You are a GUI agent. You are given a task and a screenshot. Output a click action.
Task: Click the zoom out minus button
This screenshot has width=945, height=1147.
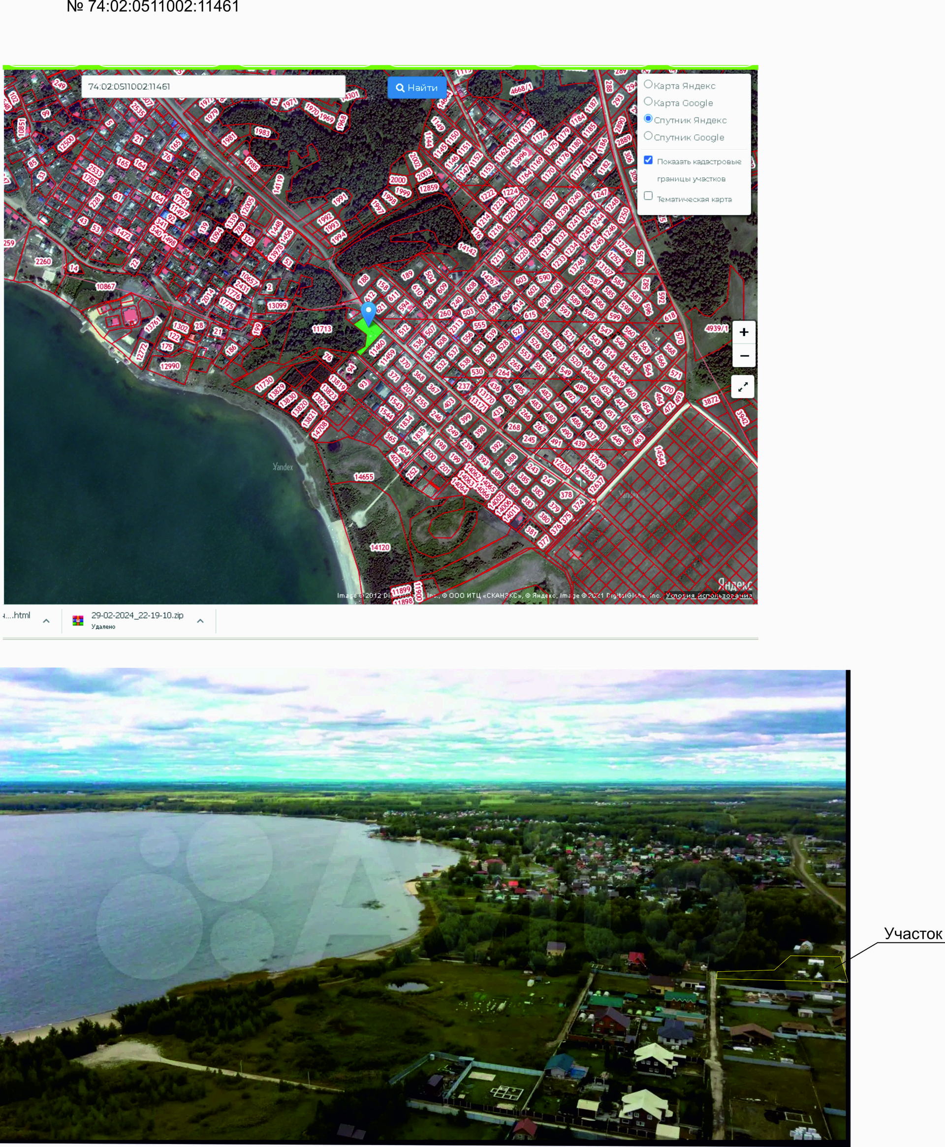744,356
